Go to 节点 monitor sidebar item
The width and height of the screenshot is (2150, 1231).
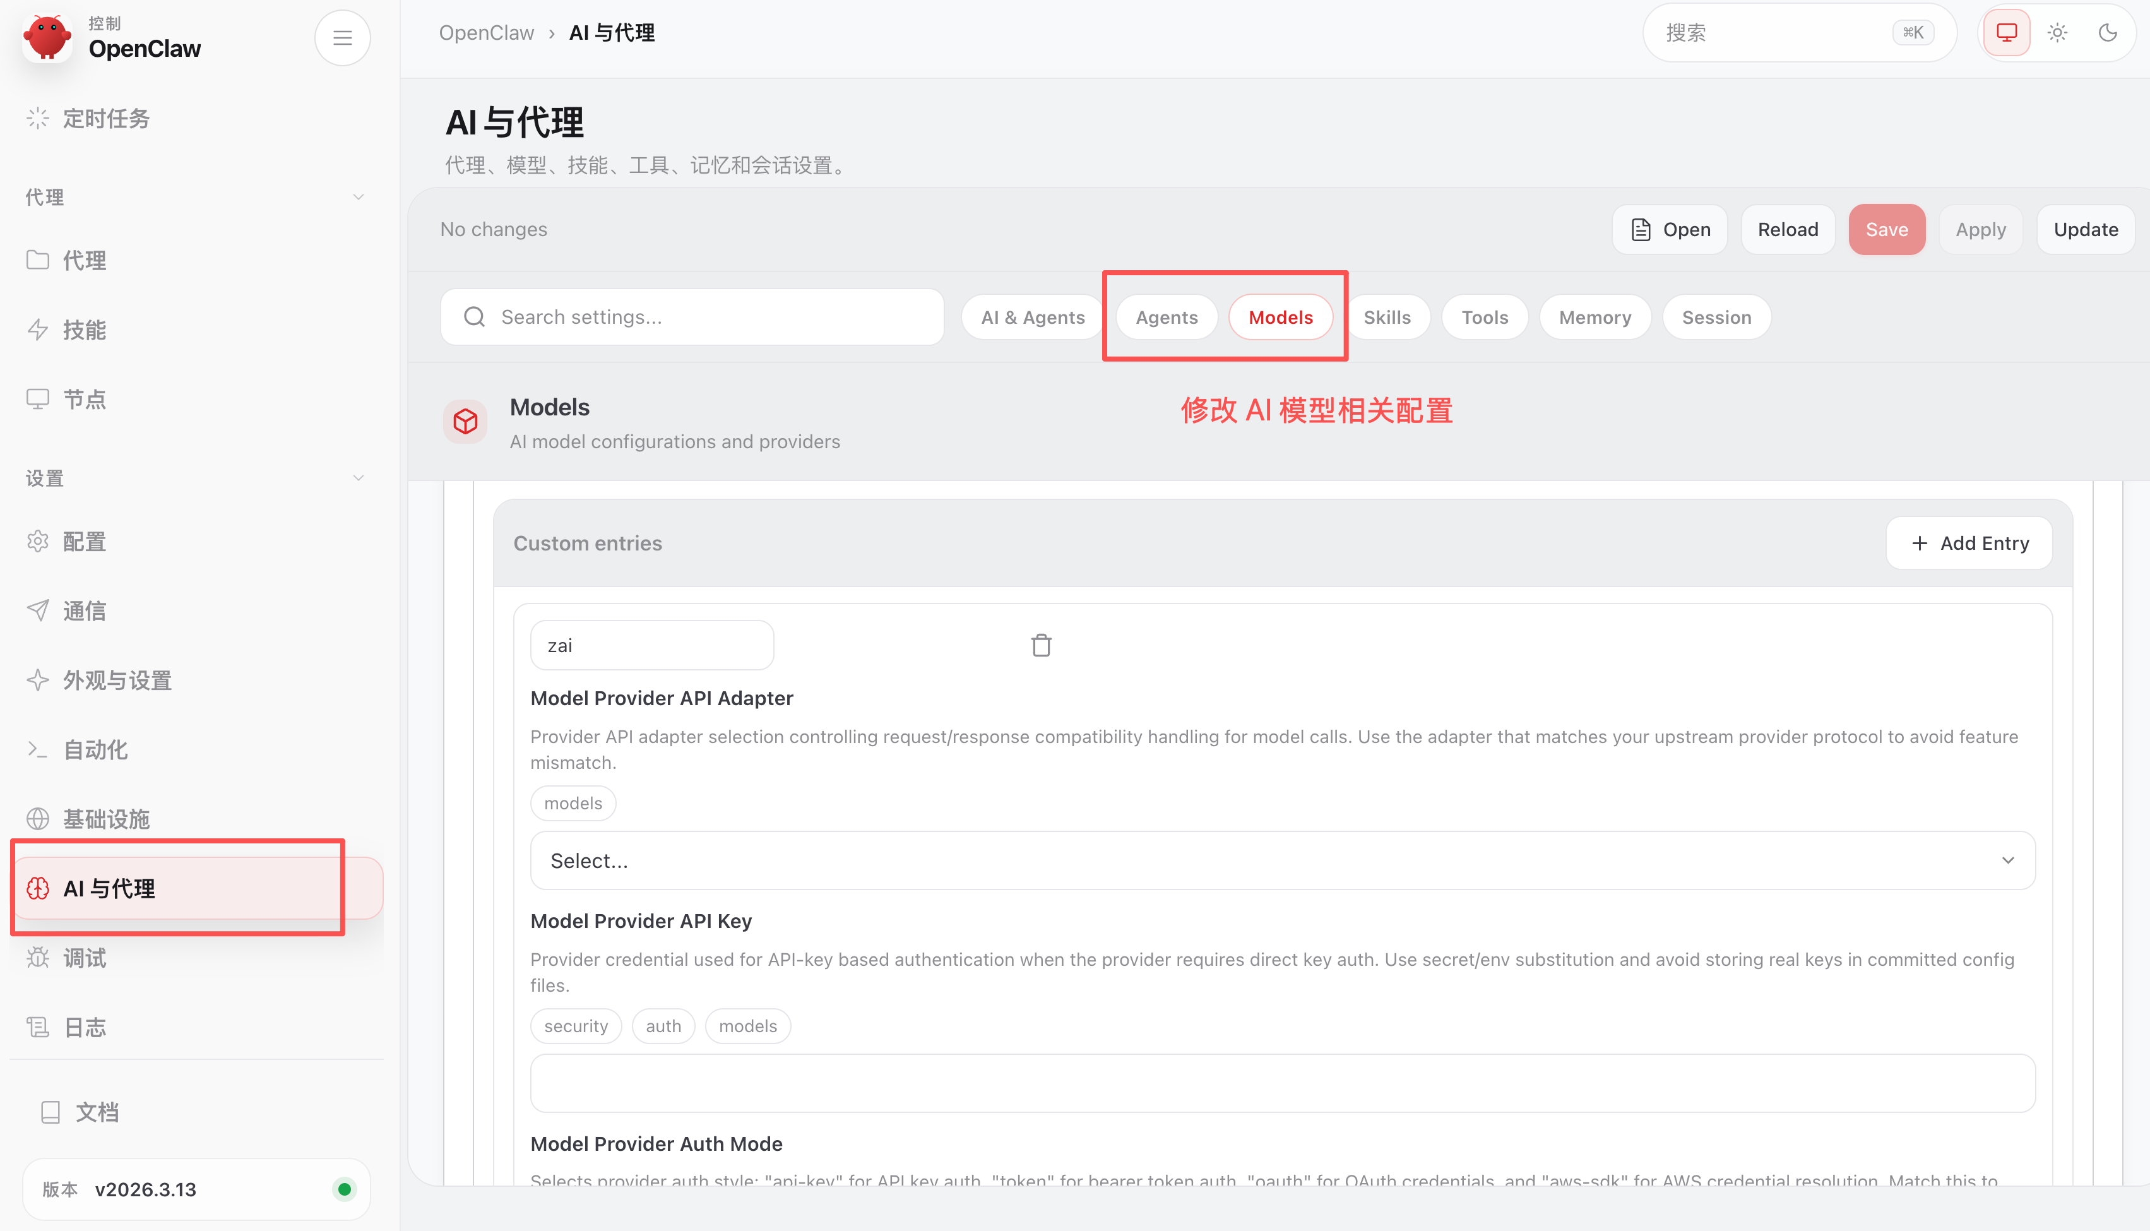[84, 399]
